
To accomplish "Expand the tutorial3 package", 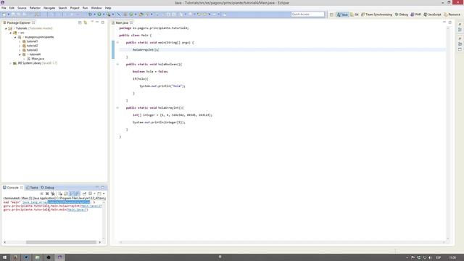I will point(20,50).
